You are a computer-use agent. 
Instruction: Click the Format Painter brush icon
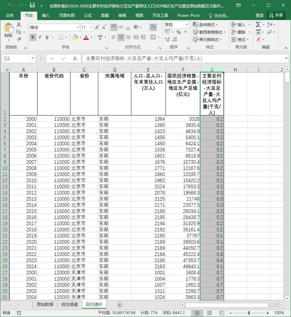(19, 39)
